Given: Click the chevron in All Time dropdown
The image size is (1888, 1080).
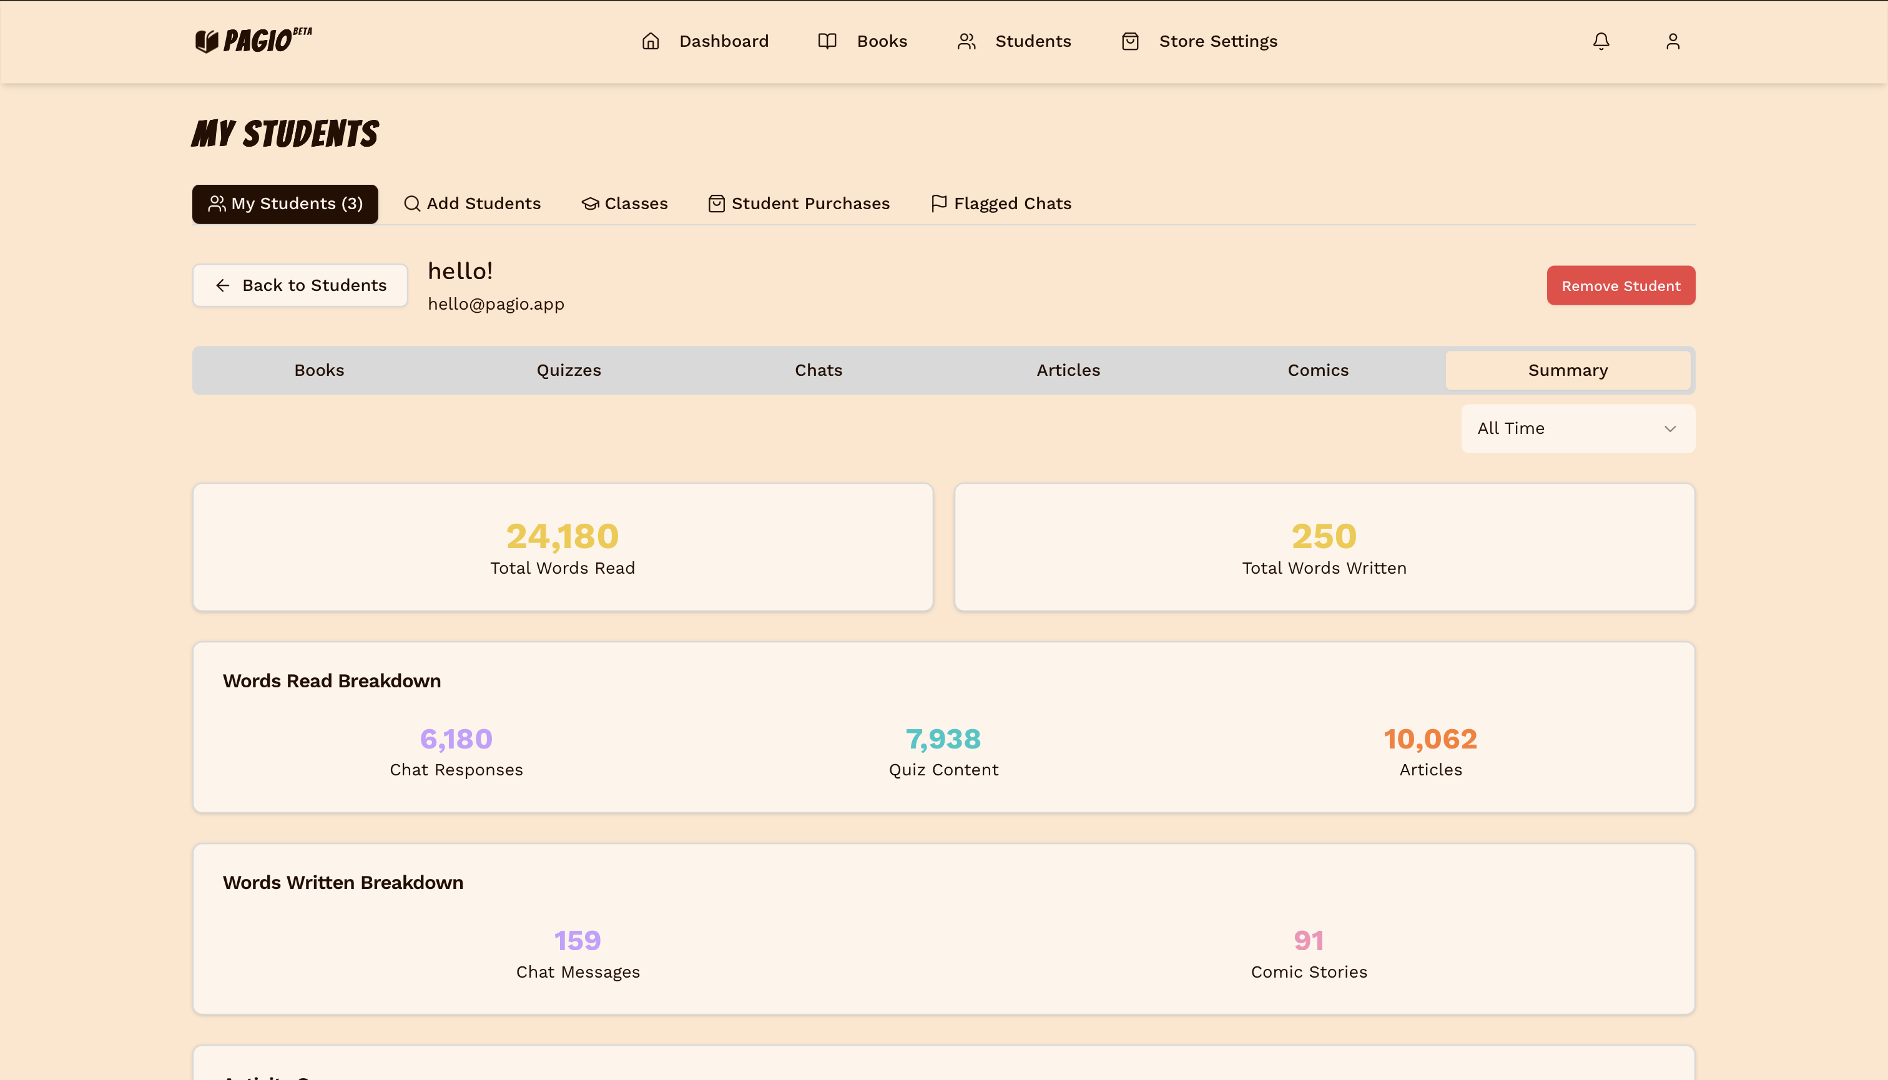Looking at the screenshot, I should click(1670, 429).
